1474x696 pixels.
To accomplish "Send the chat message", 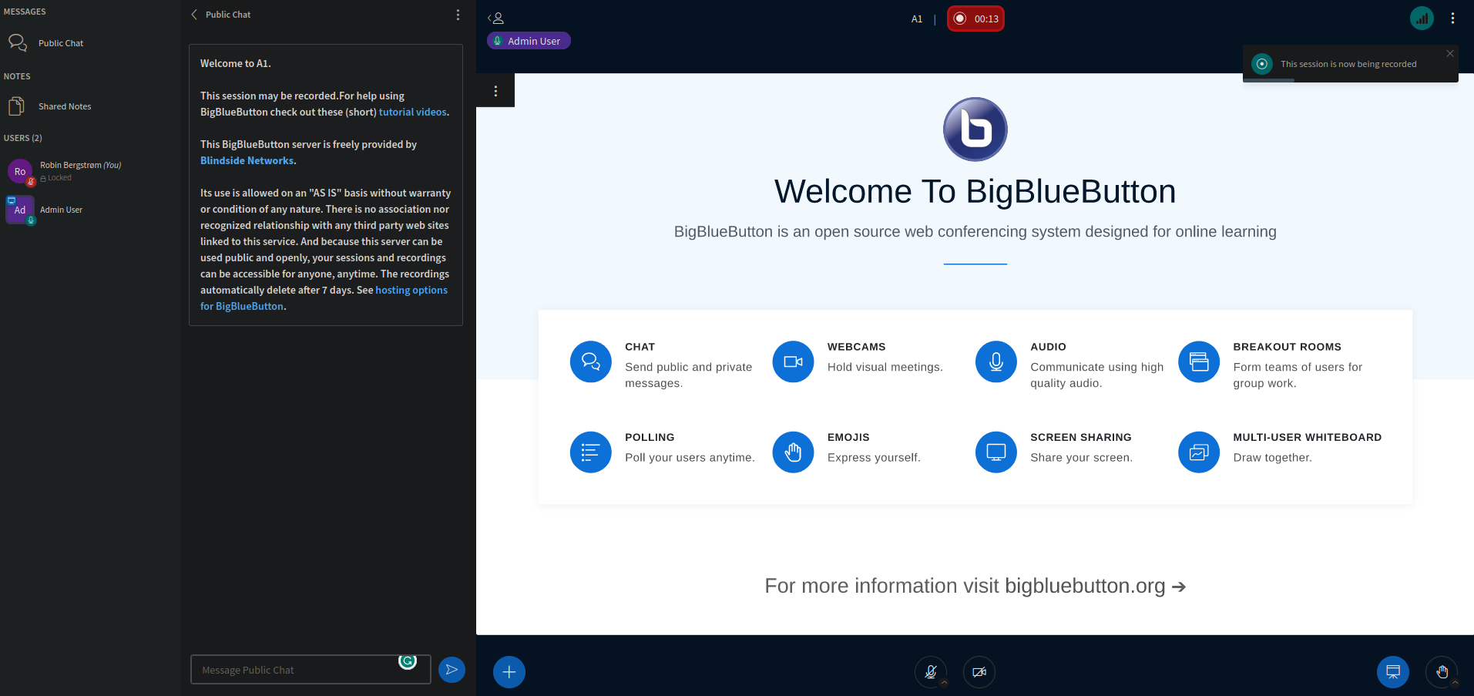I will pyautogui.click(x=452, y=670).
